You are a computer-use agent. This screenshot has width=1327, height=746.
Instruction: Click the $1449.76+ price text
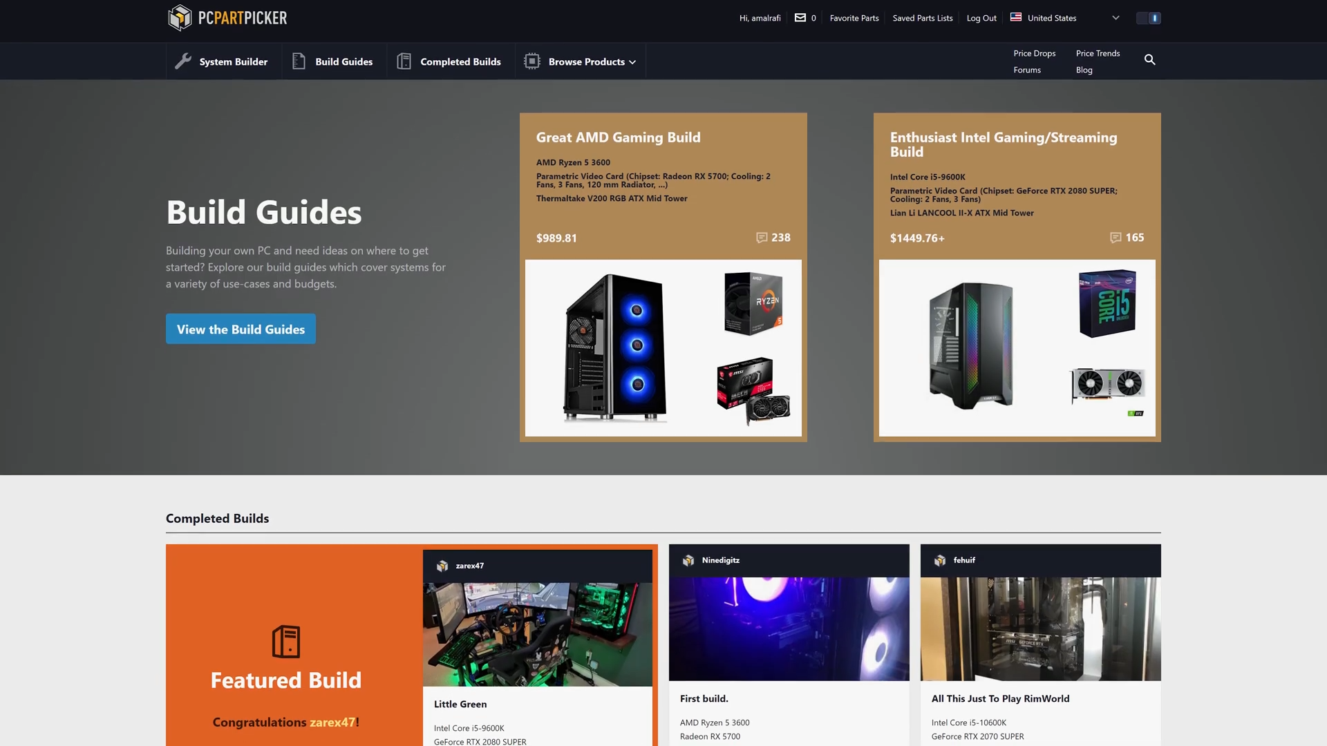click(x=917, y=238)
